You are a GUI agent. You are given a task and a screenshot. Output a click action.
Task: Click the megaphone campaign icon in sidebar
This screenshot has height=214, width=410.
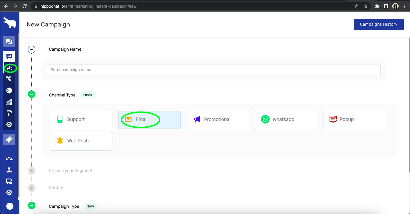pyautogui.click(x=9, y=68)
